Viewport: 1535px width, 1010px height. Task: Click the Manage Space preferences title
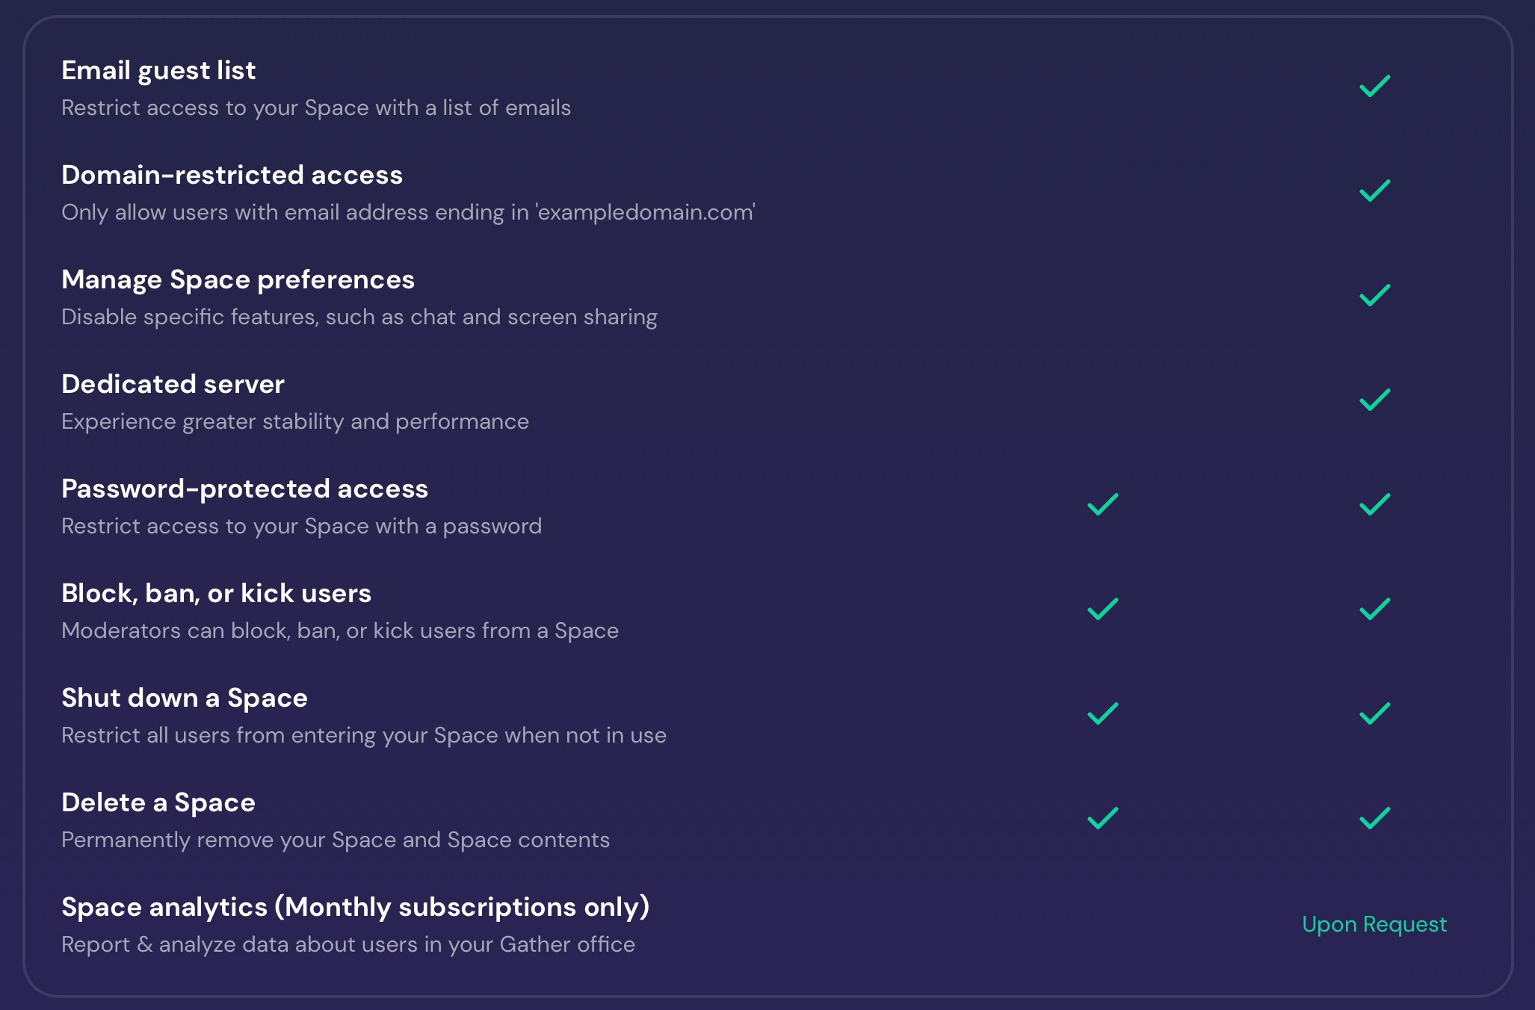[x=238, y=280]
